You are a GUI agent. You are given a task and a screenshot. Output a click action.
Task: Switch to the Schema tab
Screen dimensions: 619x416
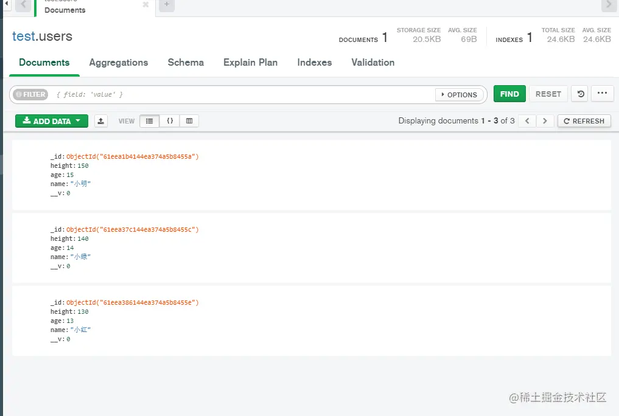tap(186, 62)
